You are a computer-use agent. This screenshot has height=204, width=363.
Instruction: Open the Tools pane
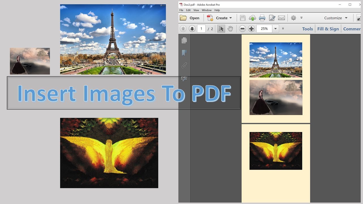pyautogui.click(x=307, y=29)
